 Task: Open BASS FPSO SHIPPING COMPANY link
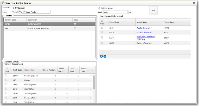point(146,38)
